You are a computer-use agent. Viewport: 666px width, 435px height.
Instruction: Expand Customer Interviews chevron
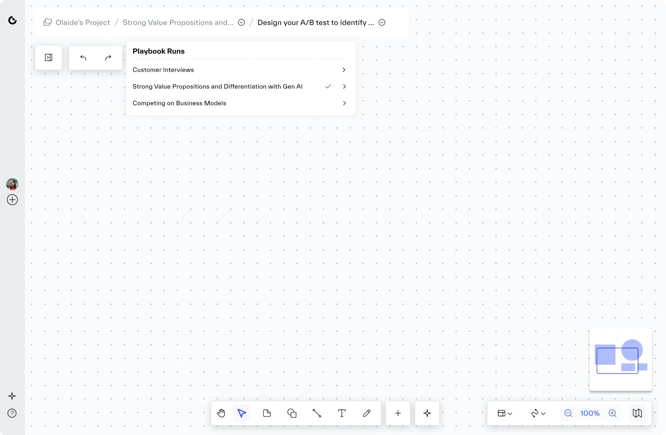(344, 70)
